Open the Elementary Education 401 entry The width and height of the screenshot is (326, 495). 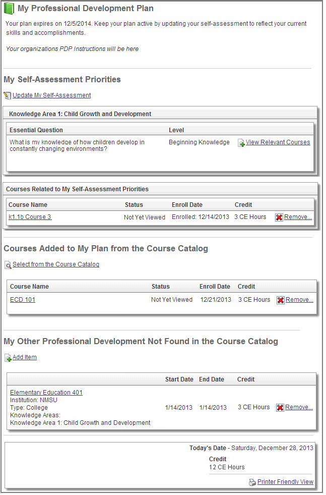point(46,393)
